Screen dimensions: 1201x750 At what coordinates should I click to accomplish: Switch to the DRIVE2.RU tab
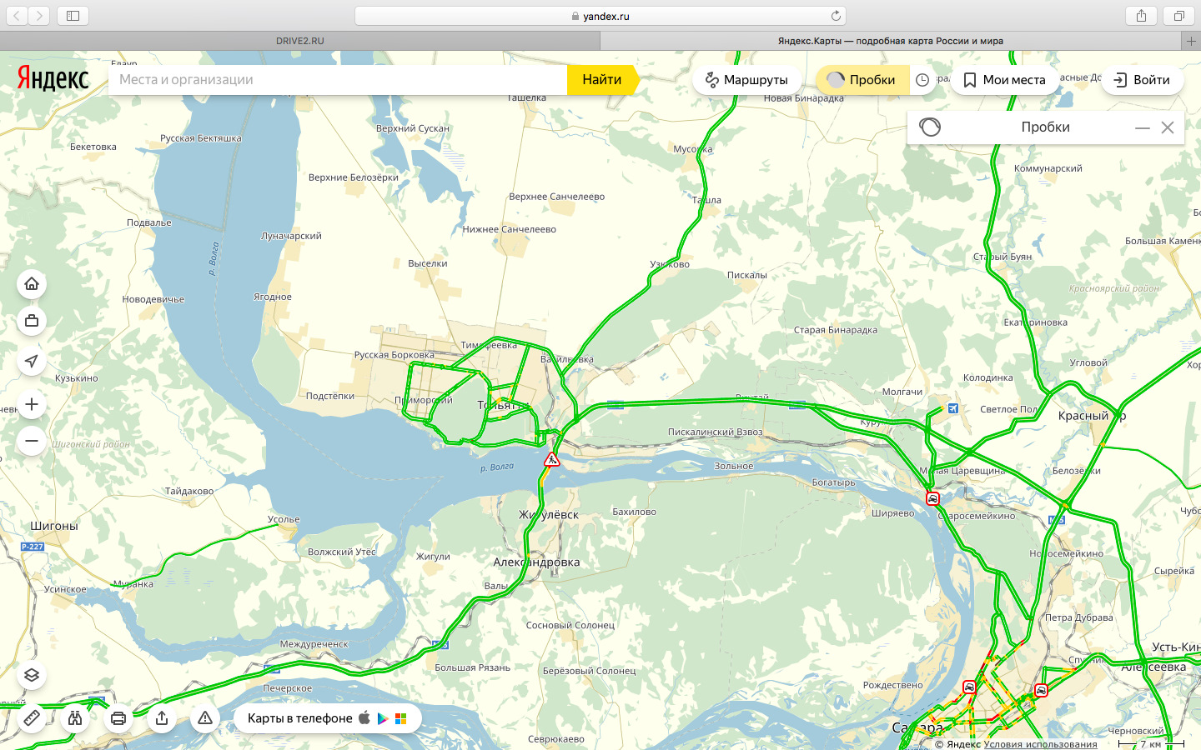[x=300, y=41]
